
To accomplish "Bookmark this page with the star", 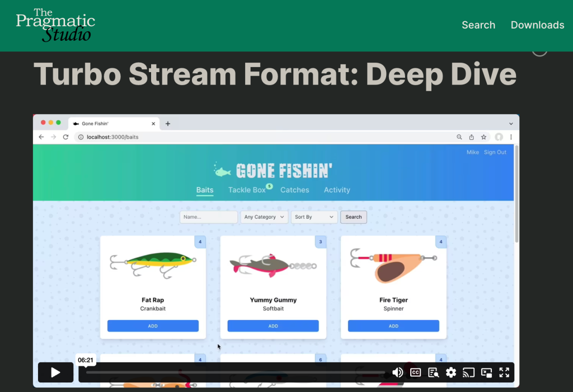I will click(x=484, y=137).
